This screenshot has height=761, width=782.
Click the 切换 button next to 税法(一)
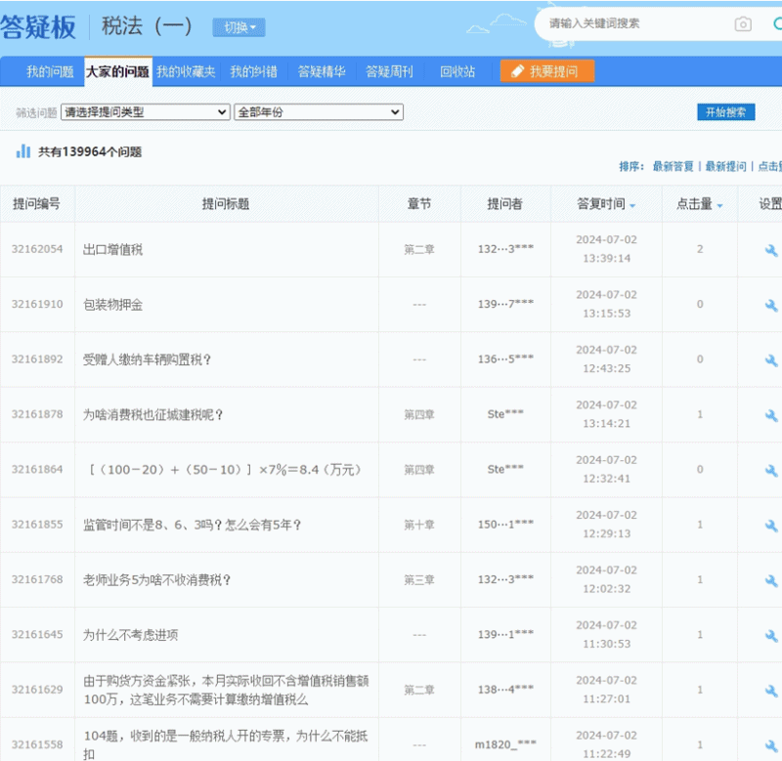pos(239,26)
